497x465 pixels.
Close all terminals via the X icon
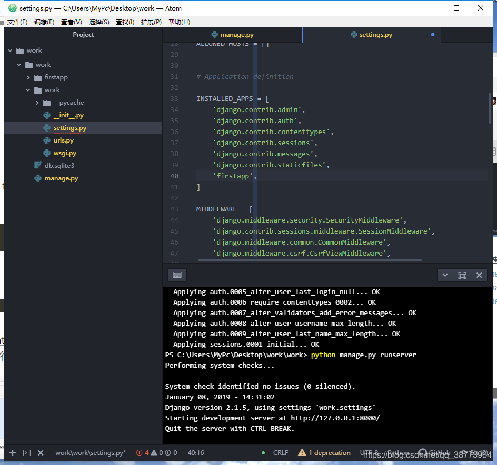click(x=41, y=453)
